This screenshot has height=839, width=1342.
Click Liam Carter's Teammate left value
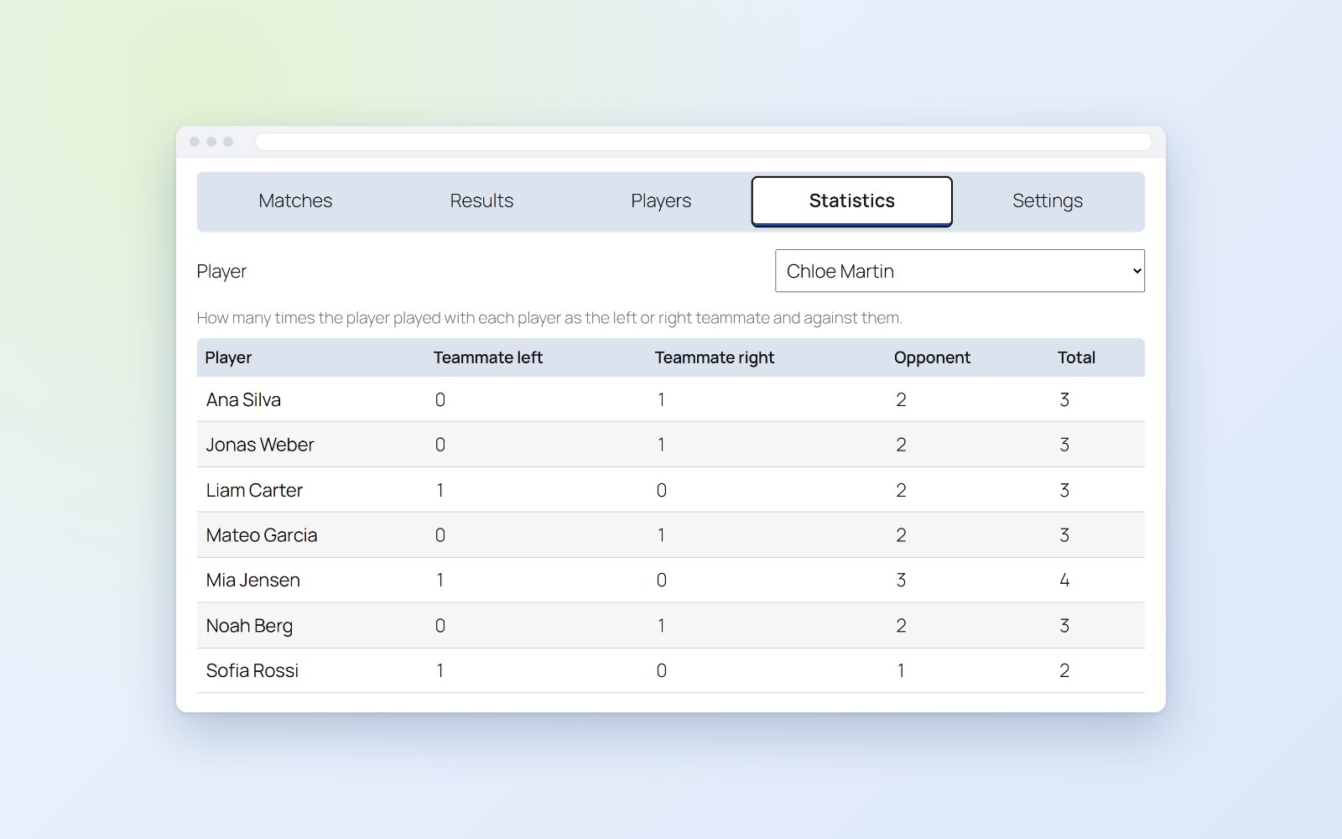(x=440, y=490)
